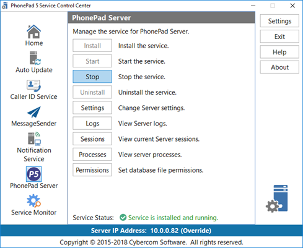Click the Cybercom Software copyright text

(151, 242)
